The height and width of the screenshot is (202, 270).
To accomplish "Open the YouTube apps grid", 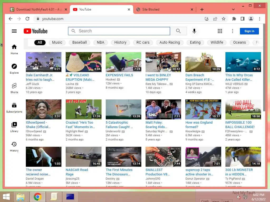I will click(220, 31).
